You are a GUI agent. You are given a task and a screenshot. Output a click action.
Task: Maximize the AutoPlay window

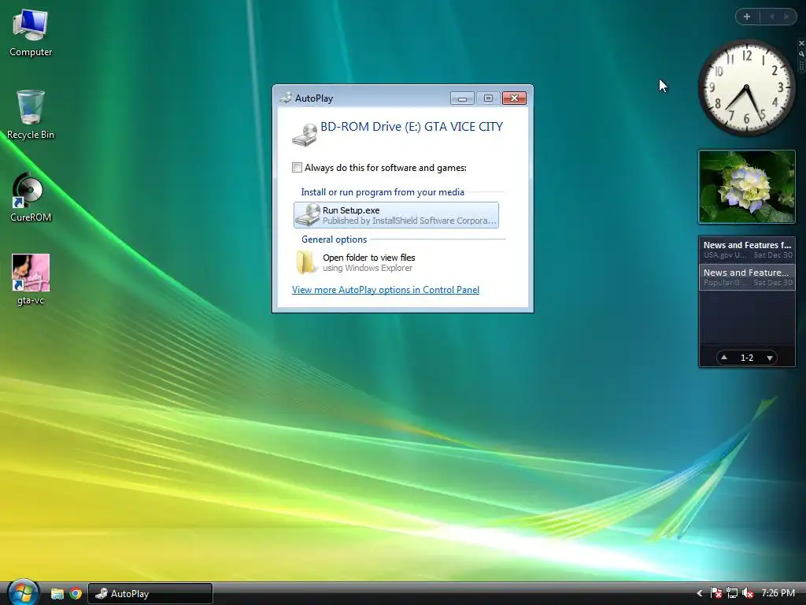pyautogui.click(x=488, y=98)
